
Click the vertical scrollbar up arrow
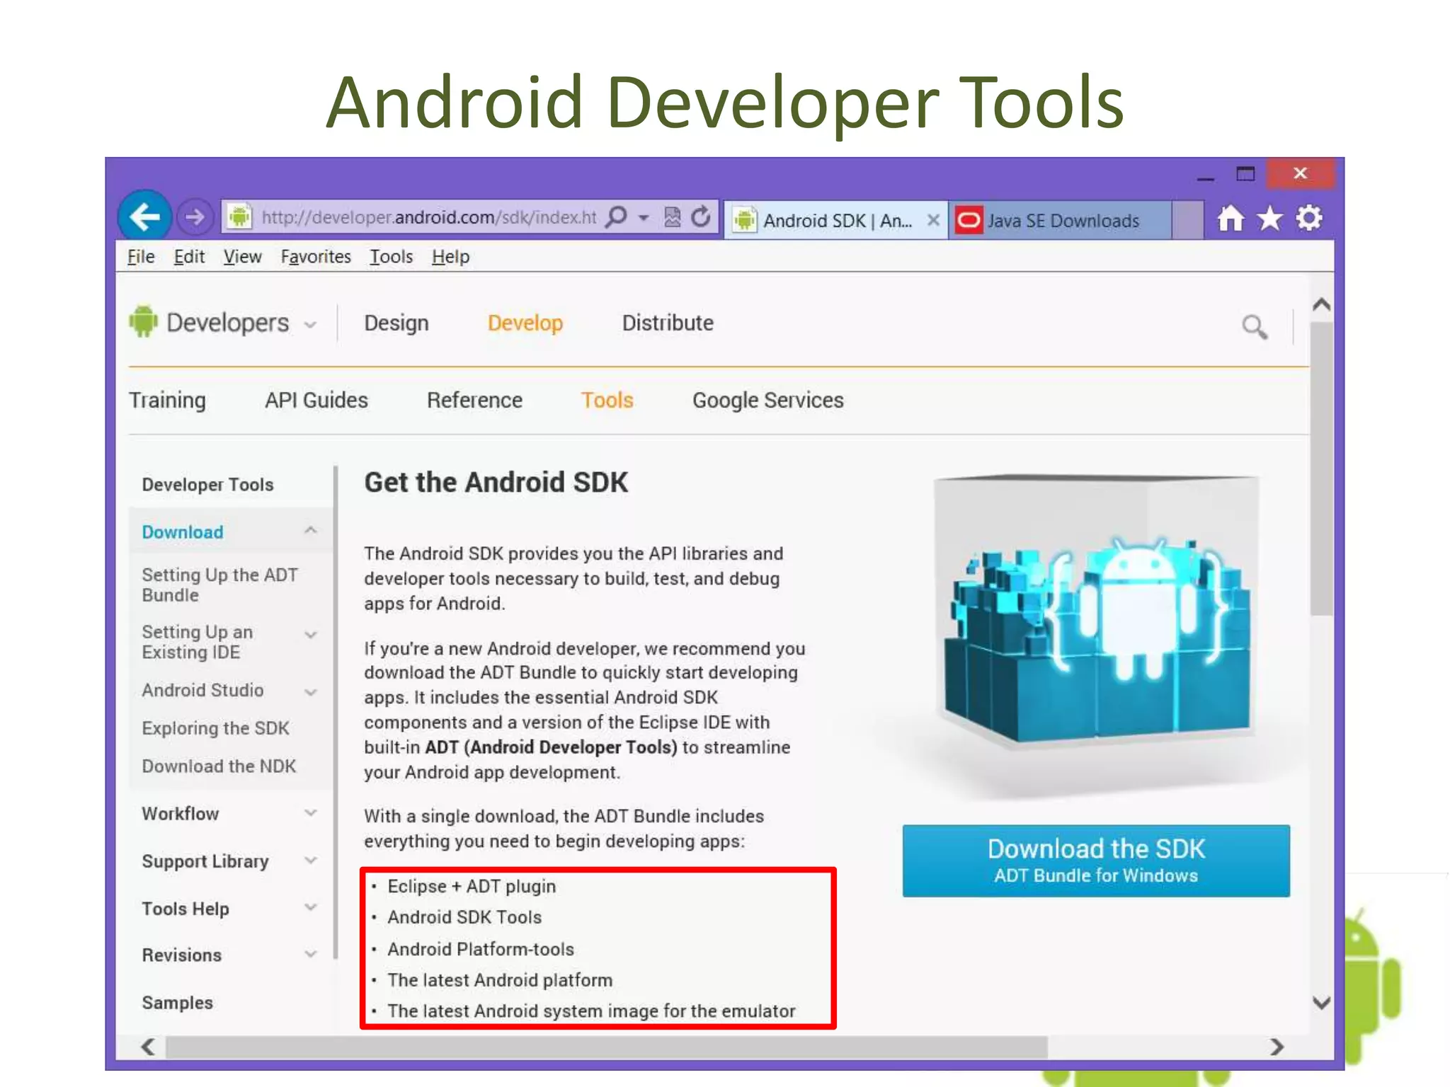(x=1321, y=305)
